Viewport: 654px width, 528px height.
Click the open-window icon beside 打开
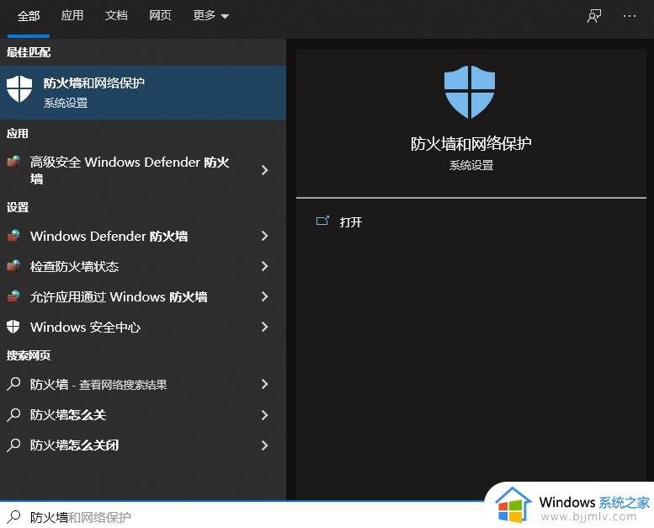(x=322, y=221)
